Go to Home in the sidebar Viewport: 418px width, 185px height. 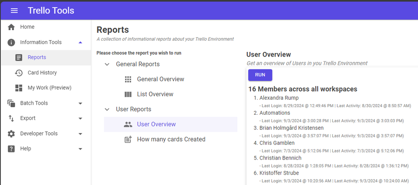pyautogui.click(x=46, y=27)
